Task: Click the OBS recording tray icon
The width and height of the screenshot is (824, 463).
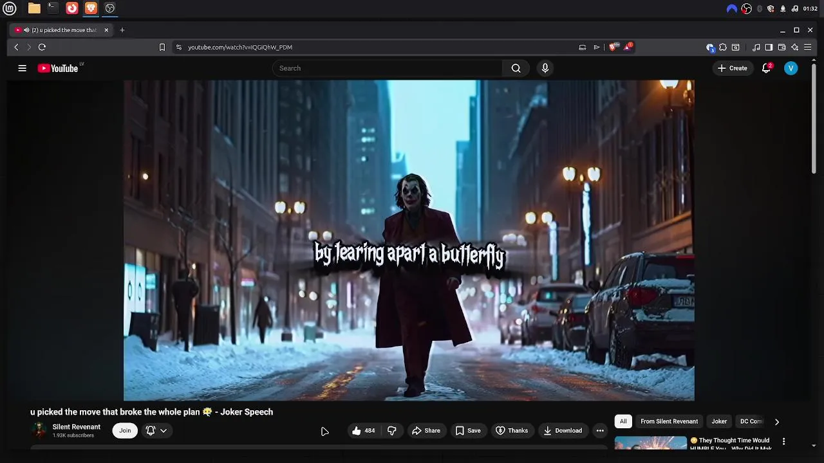Action: [x=747, y=9]
